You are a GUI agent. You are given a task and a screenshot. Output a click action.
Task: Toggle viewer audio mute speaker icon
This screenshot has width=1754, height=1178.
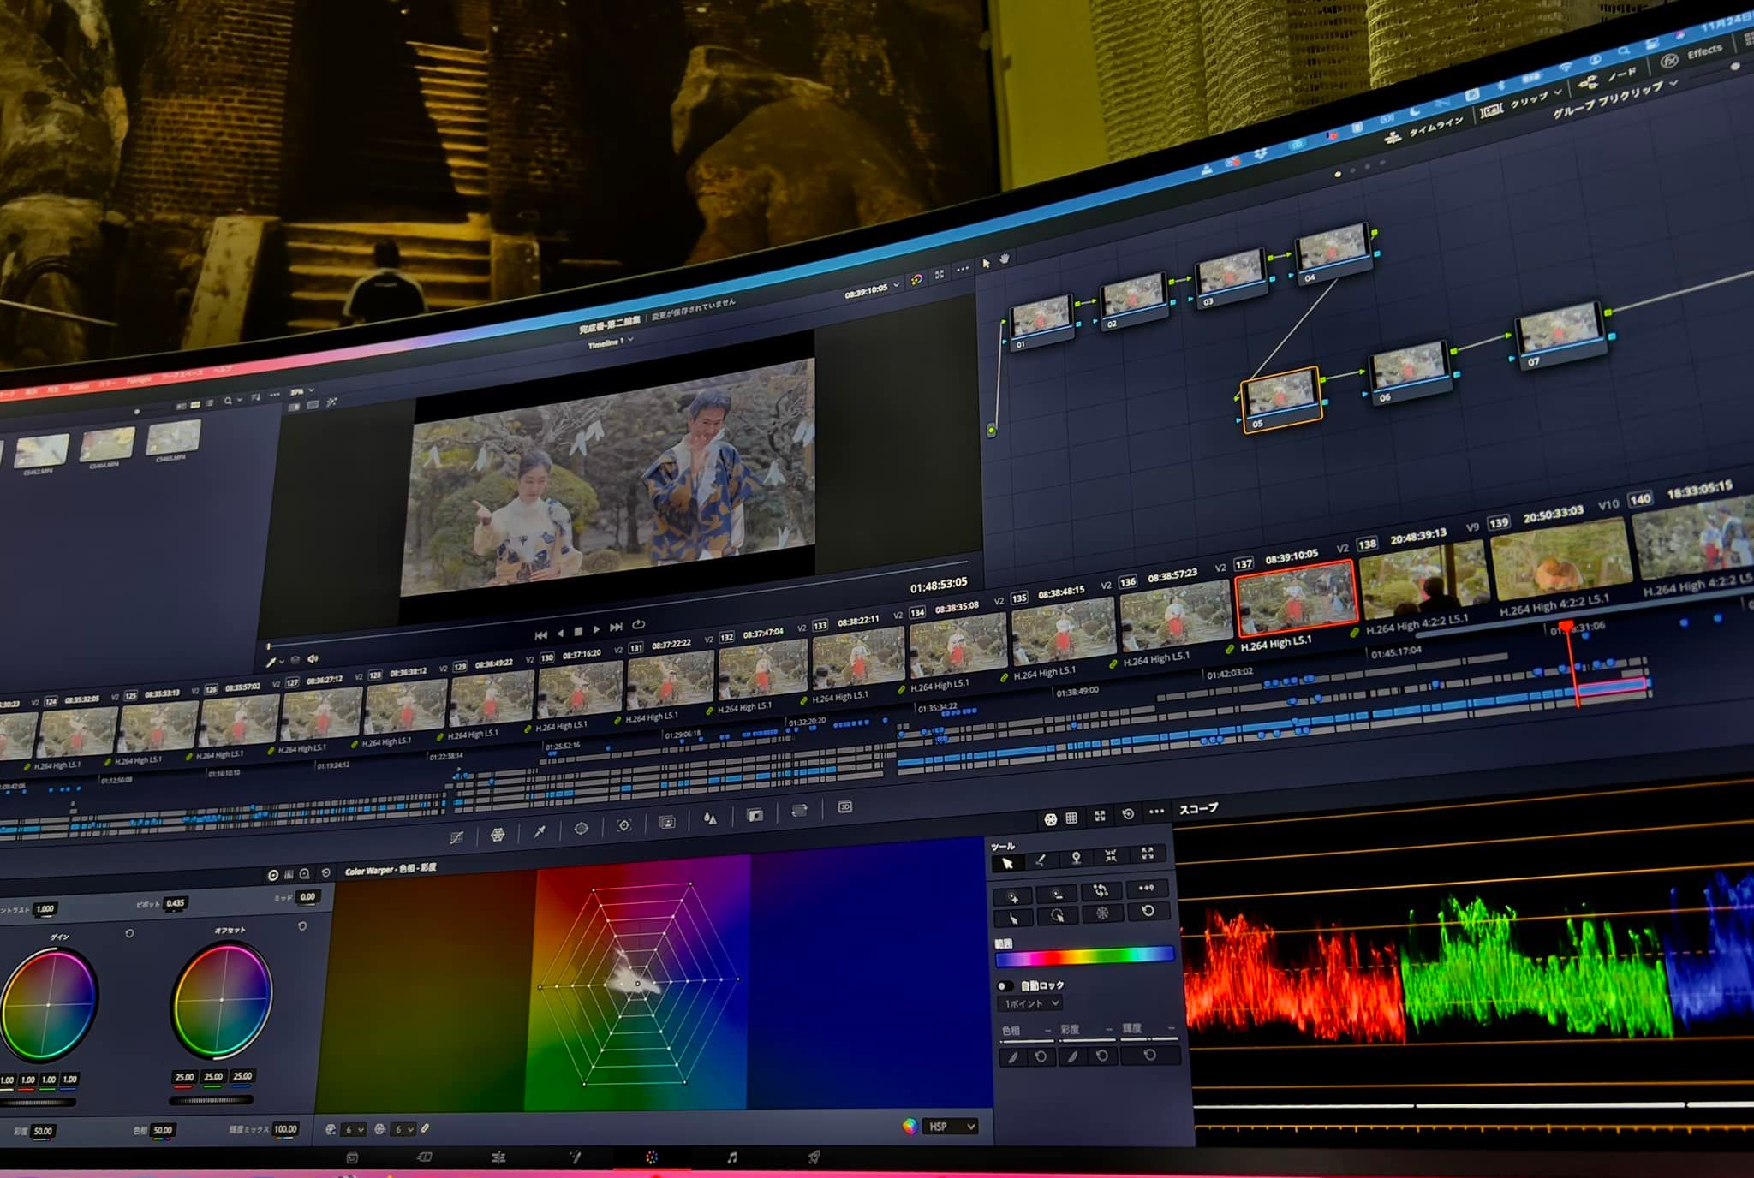click(313, 658)
